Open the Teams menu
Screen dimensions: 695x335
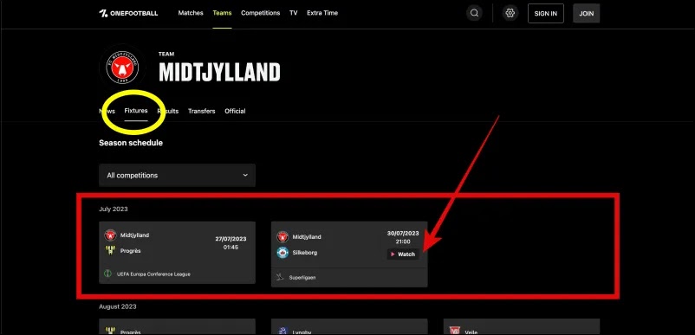click(222, 13)
